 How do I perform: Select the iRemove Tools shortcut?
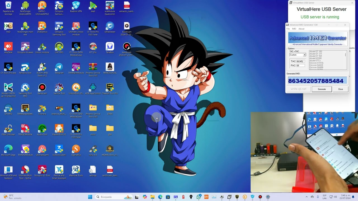pyautogui.click(x=76, y=171)
